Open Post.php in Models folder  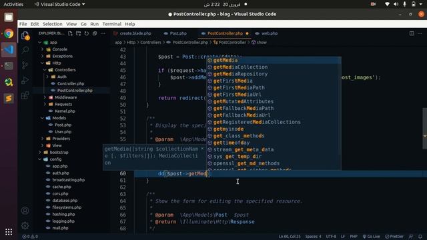click(x=63, y=125)
